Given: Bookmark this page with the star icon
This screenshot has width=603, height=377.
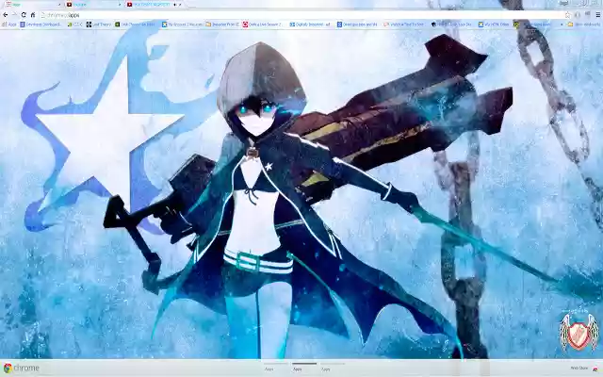Looking at the screenshot, I should (x=567, y=15).
